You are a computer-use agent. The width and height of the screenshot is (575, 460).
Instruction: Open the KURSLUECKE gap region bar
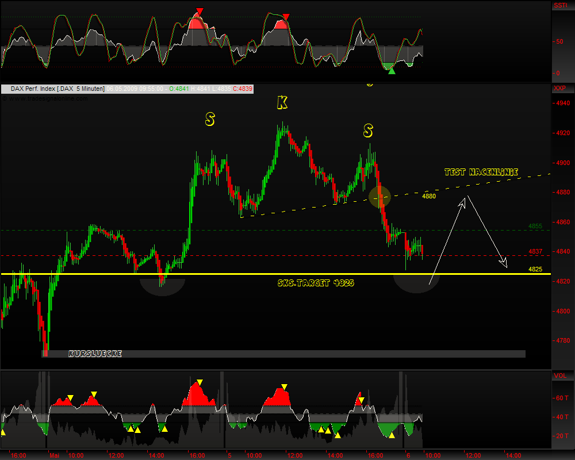pyautogui.click(x=95, y=353)
